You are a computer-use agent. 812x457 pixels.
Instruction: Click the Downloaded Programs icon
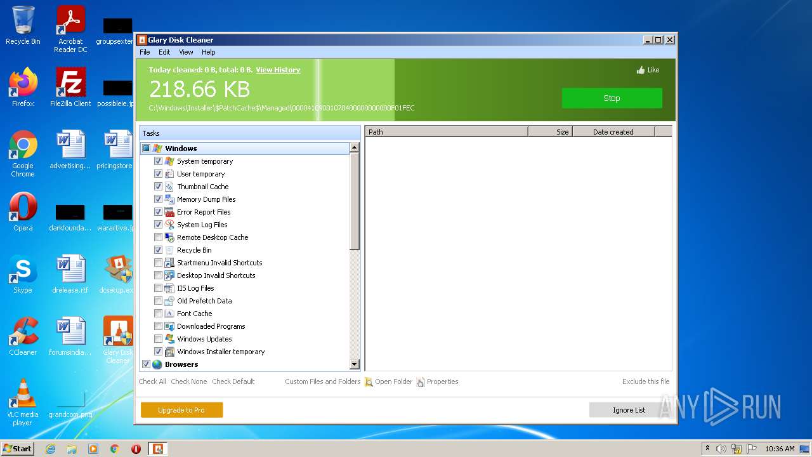pos(169,326)
